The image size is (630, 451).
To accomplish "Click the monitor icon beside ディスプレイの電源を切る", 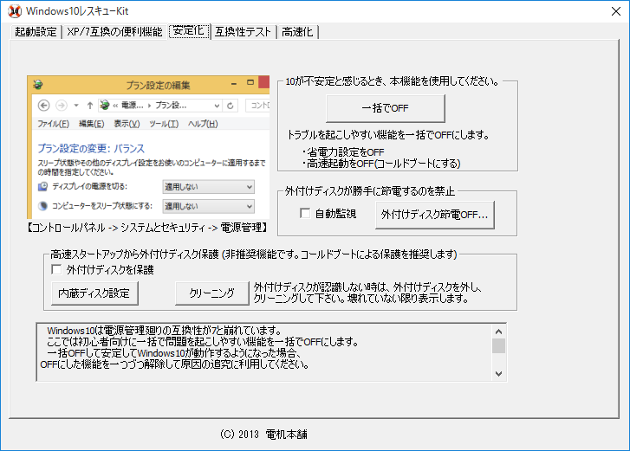I will [x=42, y=187].
